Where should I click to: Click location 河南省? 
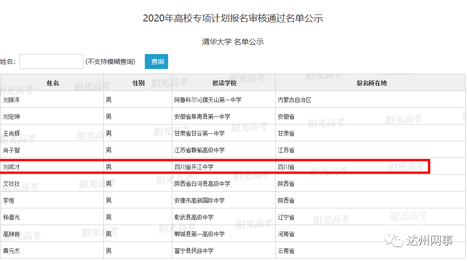[x=286, y=234]
